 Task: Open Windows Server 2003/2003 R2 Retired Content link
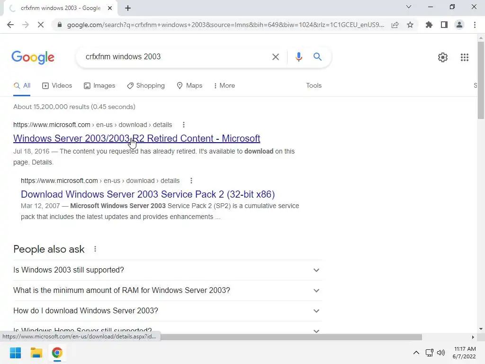(136, 138)
